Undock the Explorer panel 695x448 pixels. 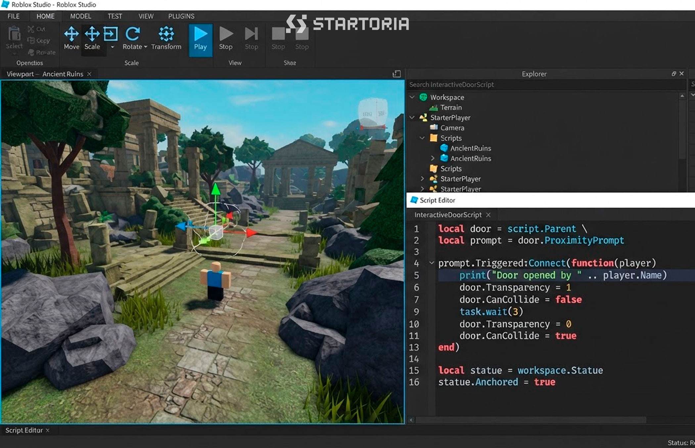673,74
